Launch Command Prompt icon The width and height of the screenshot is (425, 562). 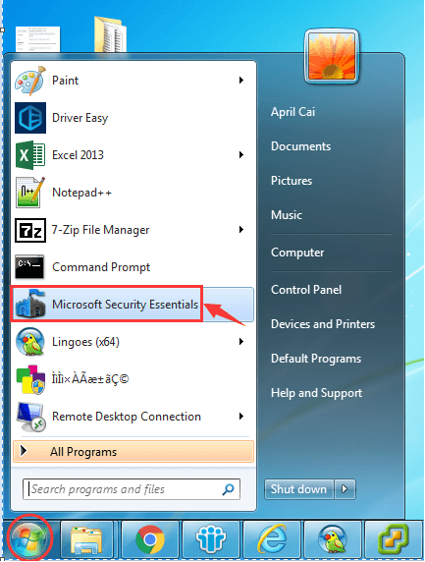pos(29,267)
